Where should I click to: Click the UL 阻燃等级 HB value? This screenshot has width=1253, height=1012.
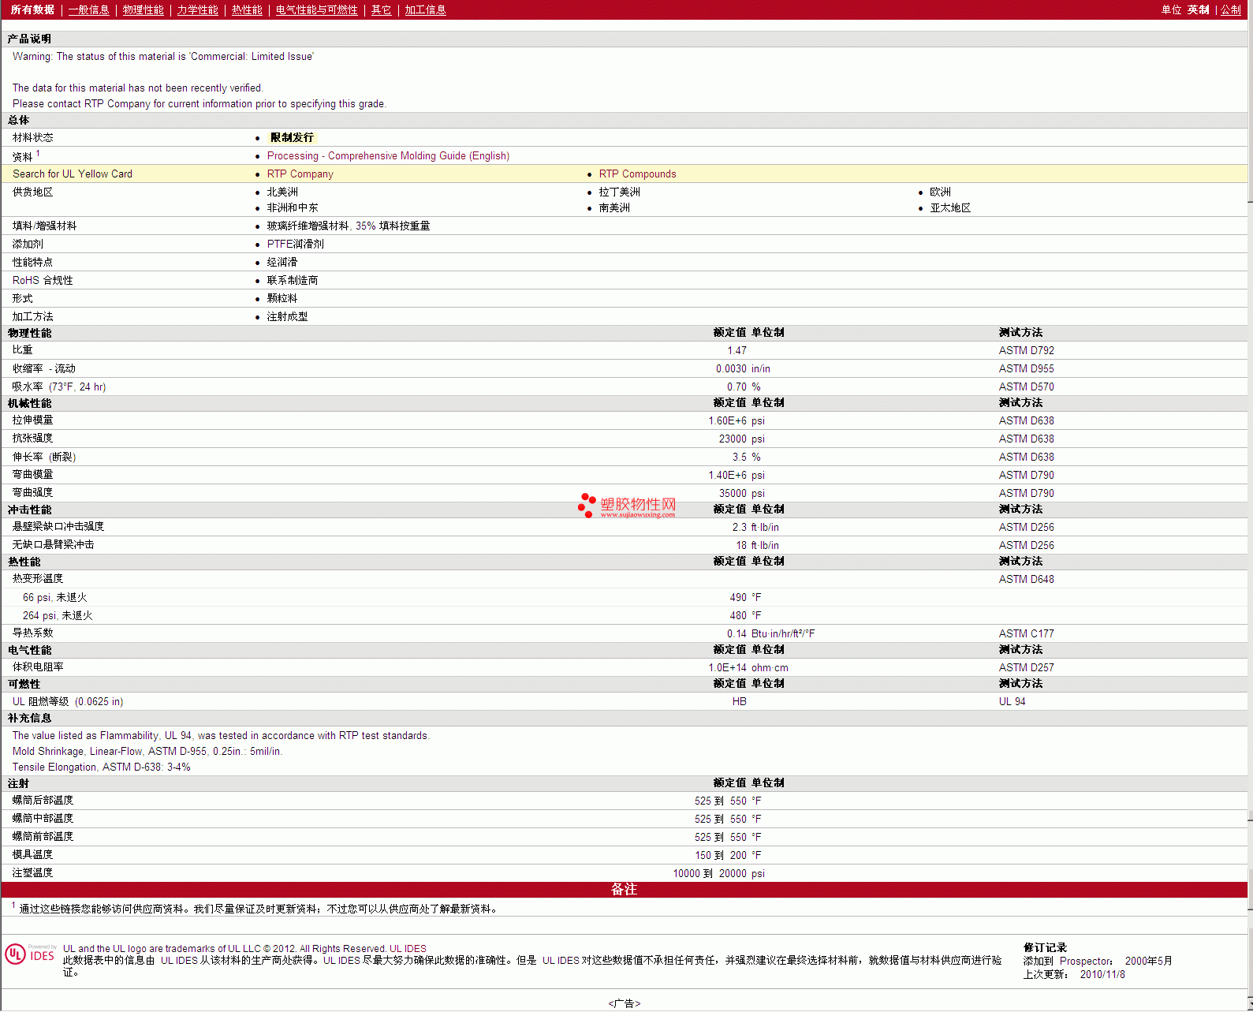tap(739, 702)
